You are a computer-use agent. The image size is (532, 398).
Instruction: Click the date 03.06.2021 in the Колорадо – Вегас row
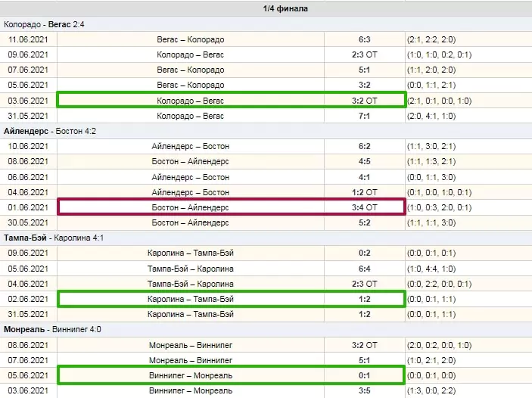coord(28,101)
